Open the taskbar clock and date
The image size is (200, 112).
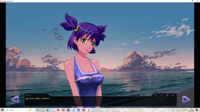191,110
